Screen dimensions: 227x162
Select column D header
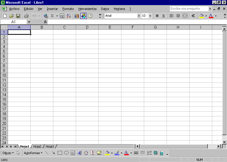coord(87,27)
